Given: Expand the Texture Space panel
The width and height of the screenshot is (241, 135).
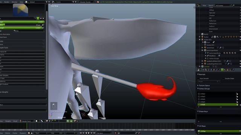Looking at the screenshot, I should coord(198,85).
